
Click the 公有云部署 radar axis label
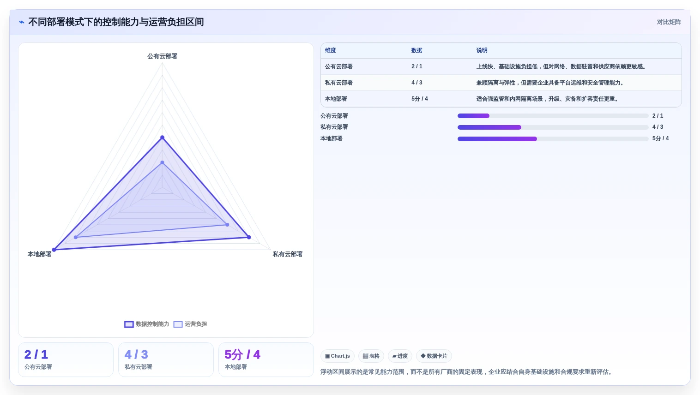tap(162, 56)
